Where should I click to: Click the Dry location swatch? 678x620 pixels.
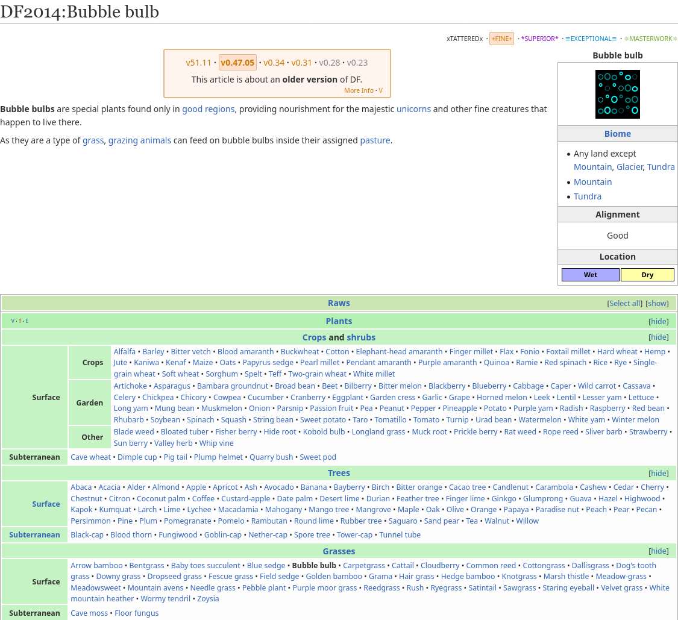click(647, 275)
